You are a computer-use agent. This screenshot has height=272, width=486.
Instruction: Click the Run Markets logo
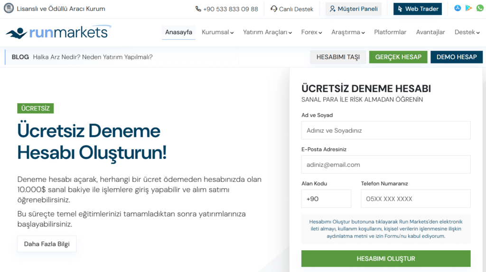coord(58,32)
